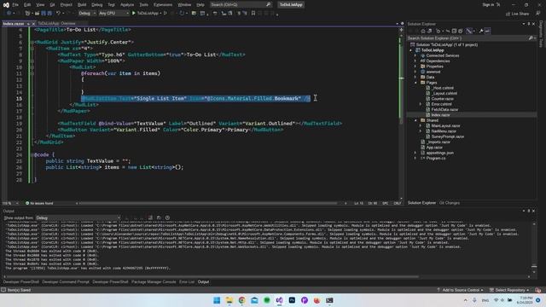The height and width of the screenshot is (307, 546).
Task: Click the Solution Explorer bottom tab
Action: click(x=421, y=203)
